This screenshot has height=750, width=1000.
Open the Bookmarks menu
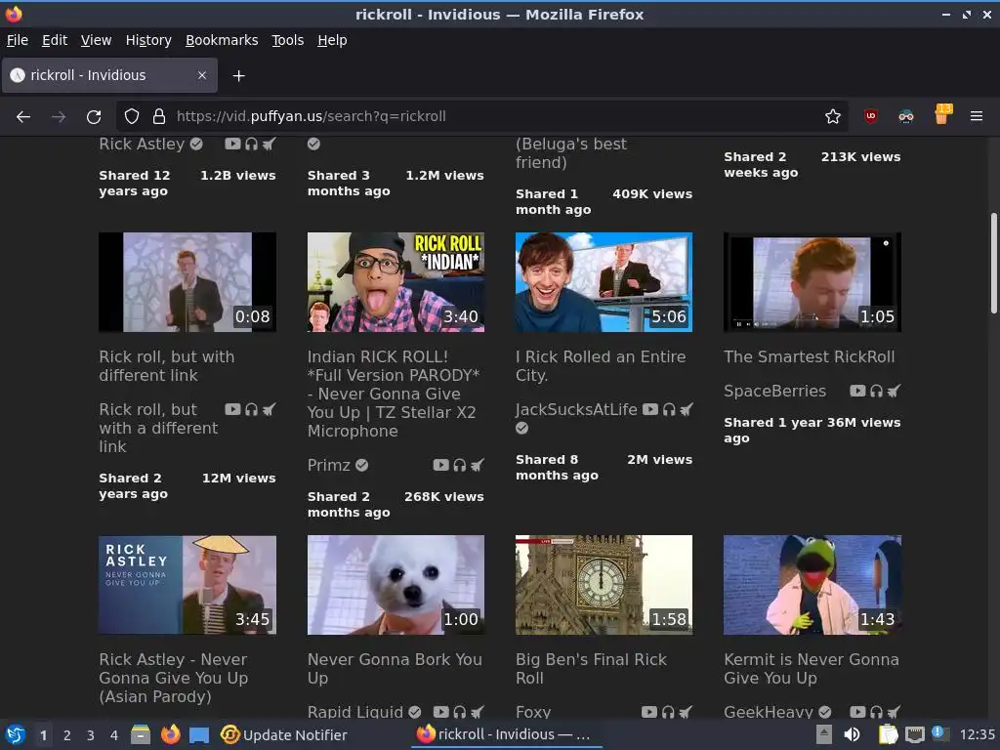tap(222, 40)
